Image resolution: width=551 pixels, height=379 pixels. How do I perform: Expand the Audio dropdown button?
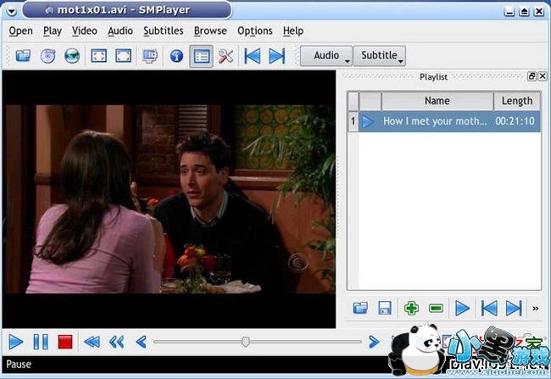pos(326,56)
